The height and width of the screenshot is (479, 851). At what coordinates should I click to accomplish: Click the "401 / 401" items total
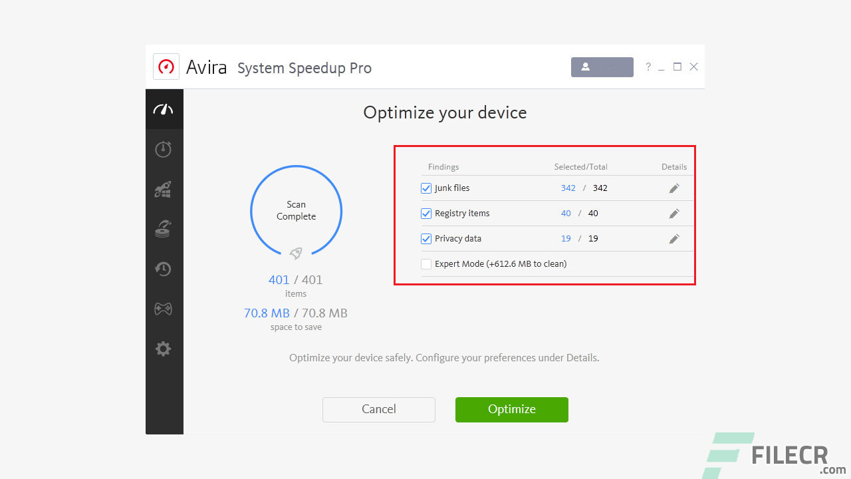tap(295, 280)
